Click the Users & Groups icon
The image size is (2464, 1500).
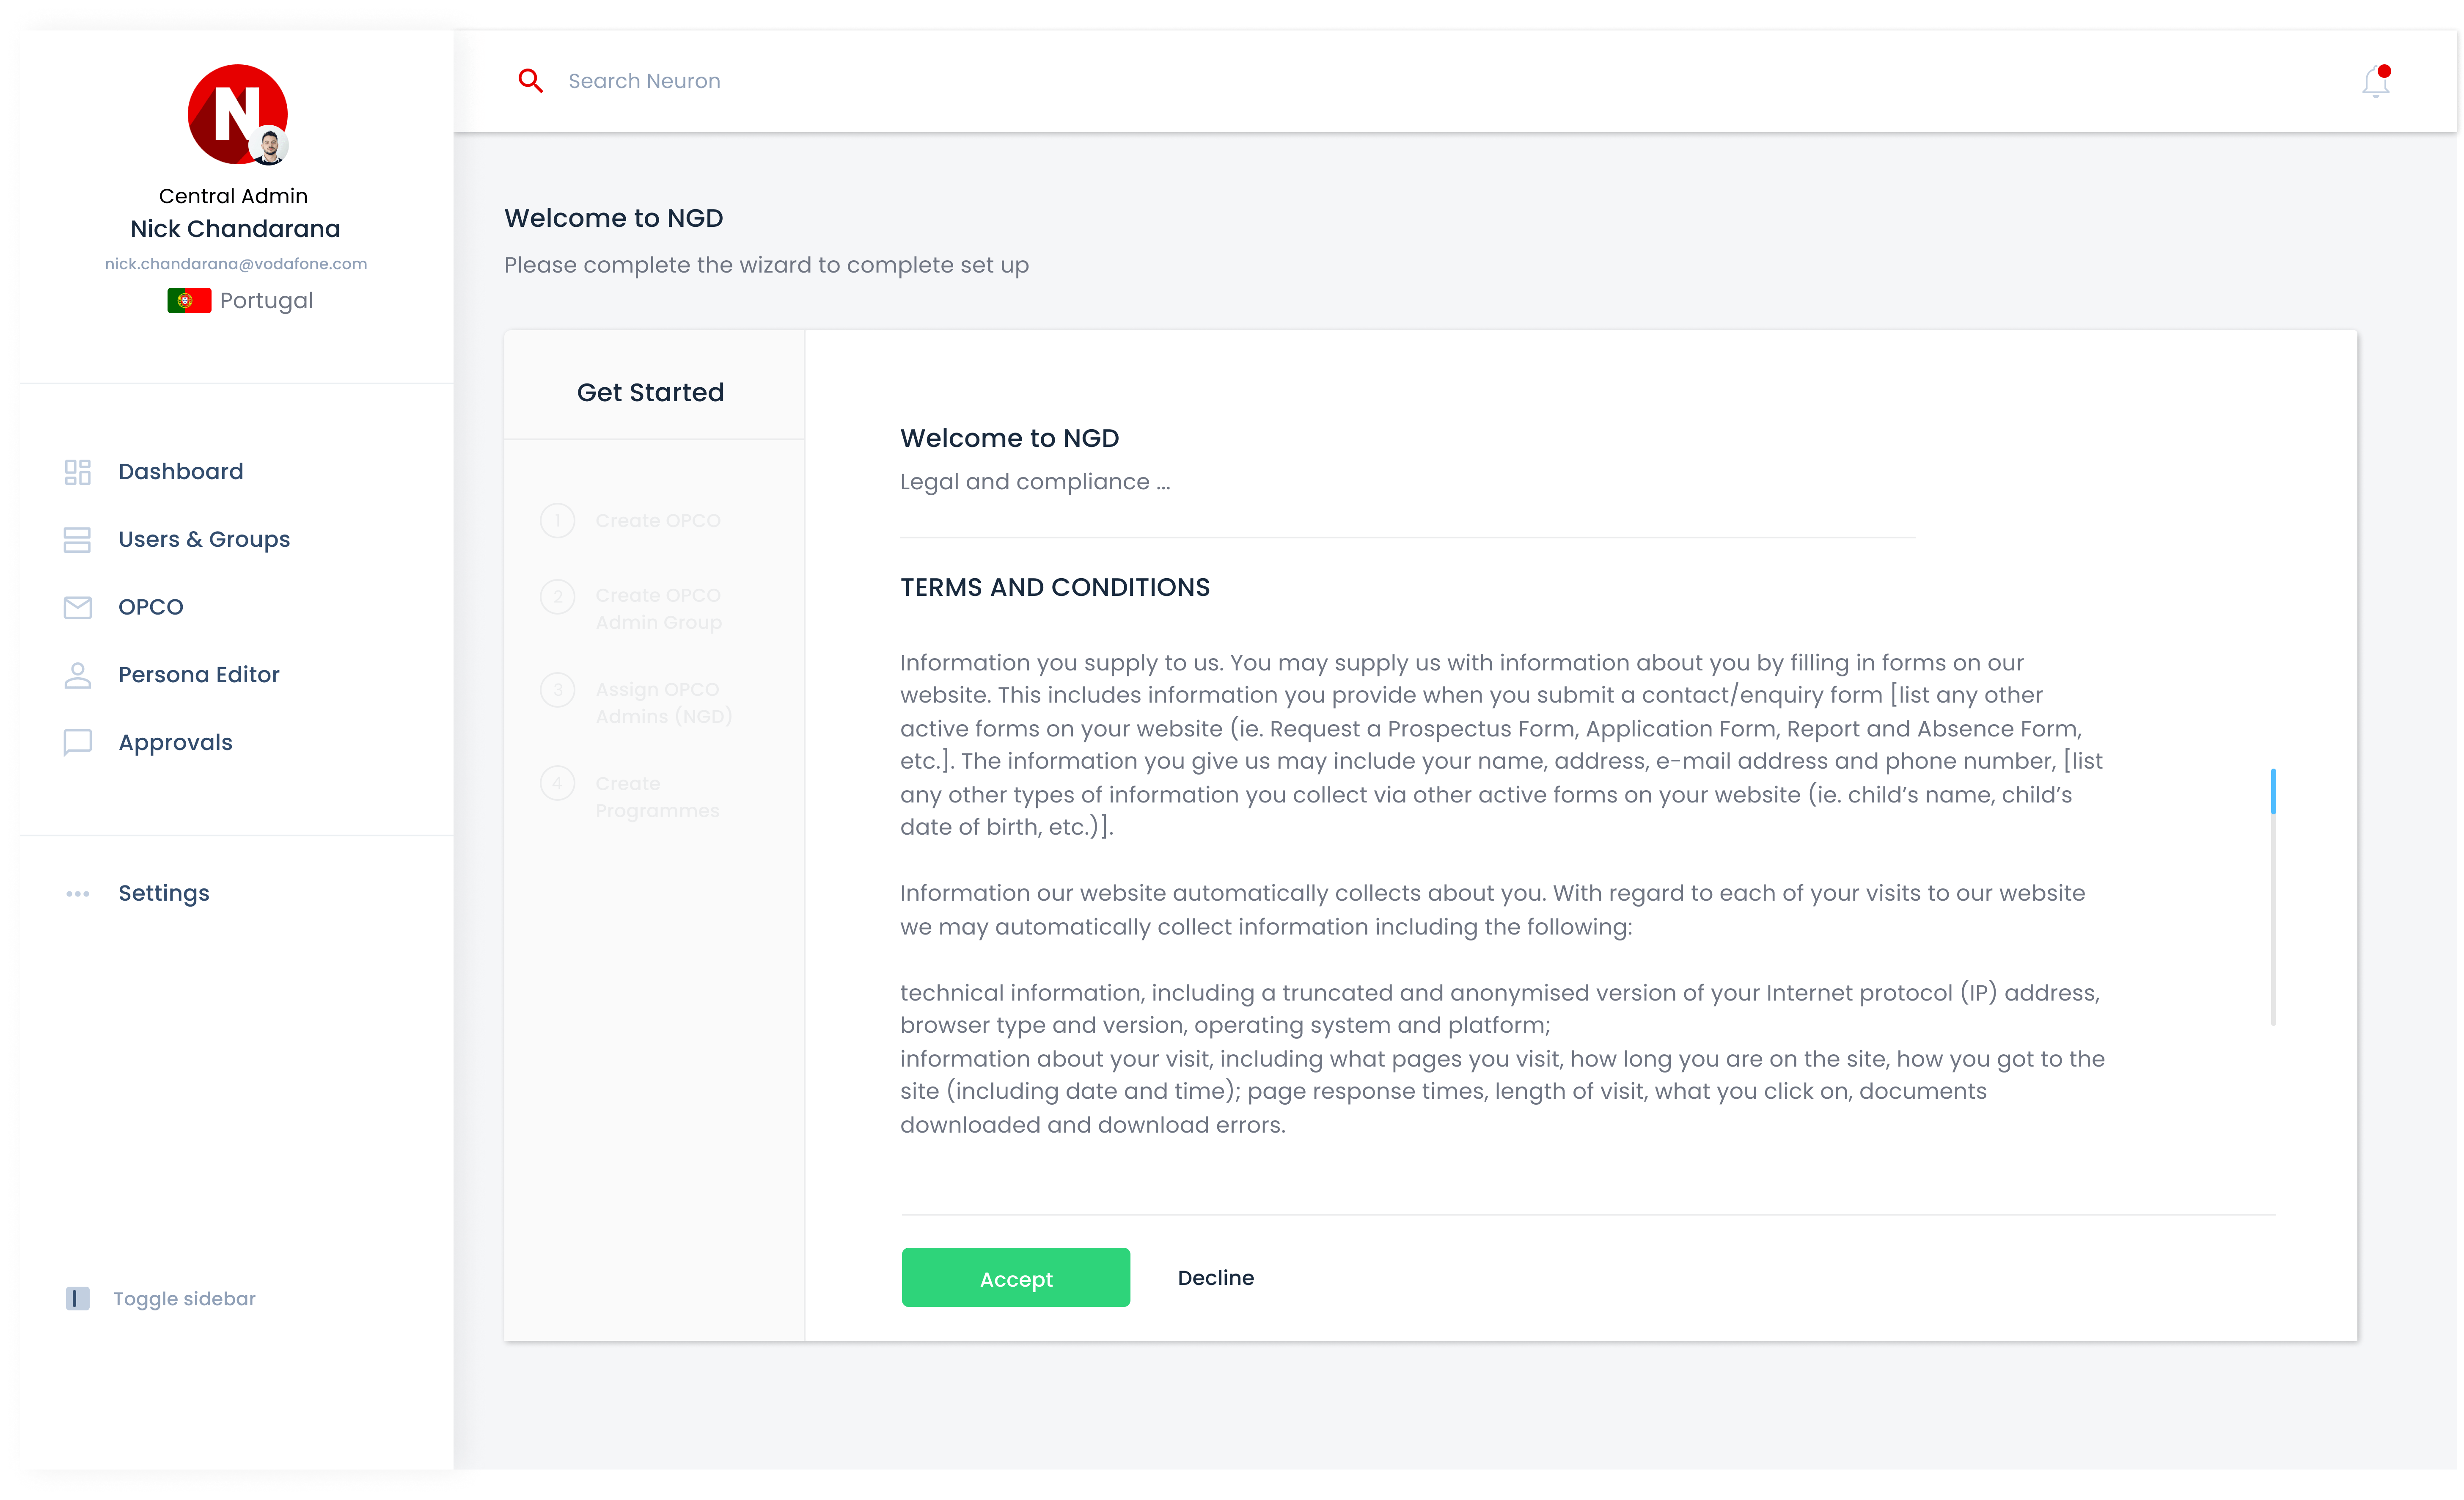77,540
